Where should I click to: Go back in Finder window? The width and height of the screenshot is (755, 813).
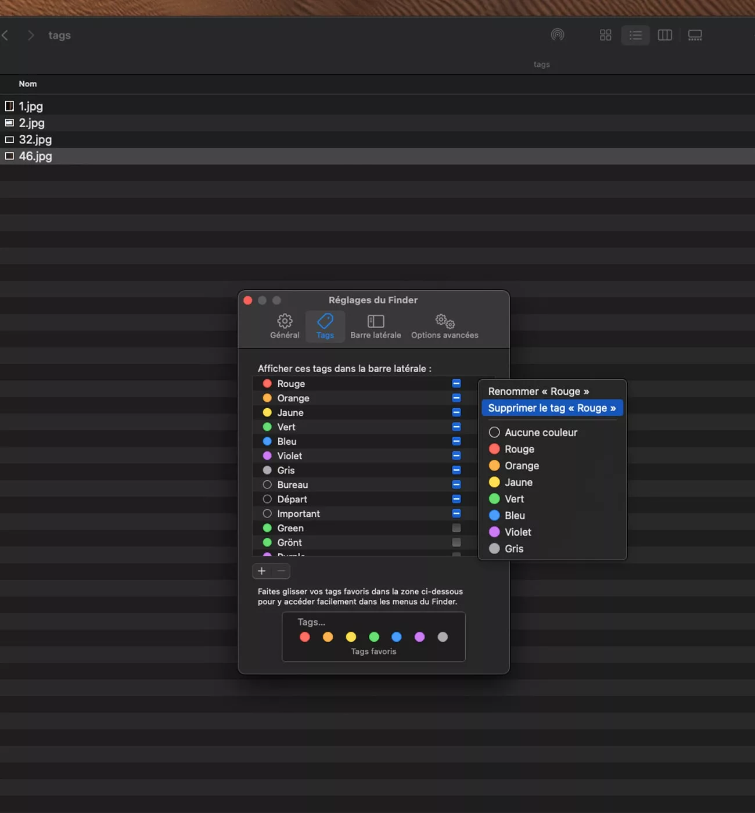5,35
